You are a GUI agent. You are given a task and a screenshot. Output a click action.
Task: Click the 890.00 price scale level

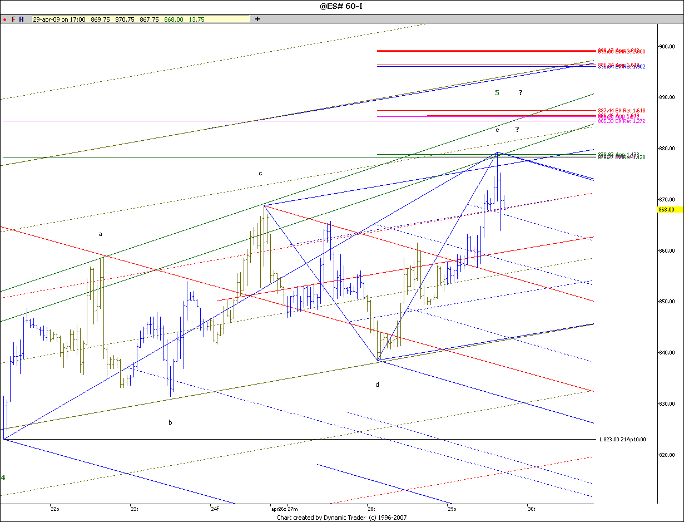(x=668, y=97)
